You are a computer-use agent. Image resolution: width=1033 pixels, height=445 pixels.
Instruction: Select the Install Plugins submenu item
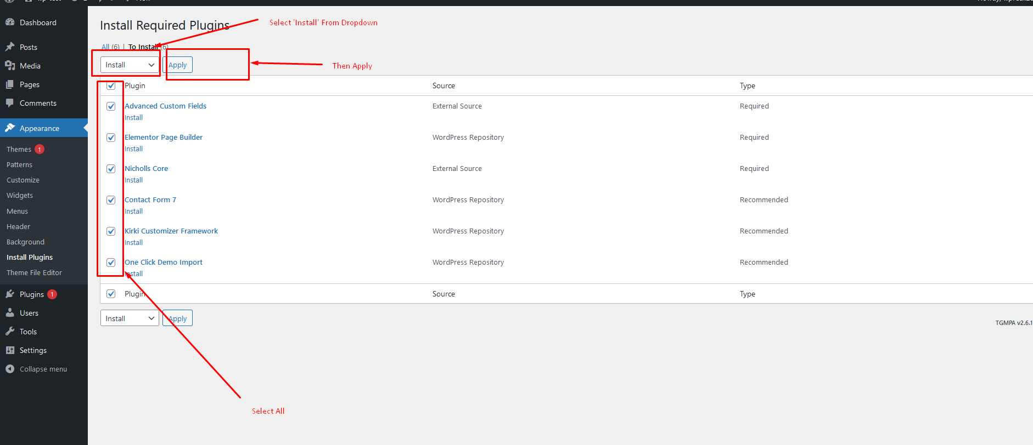click(x=30, y=257)
